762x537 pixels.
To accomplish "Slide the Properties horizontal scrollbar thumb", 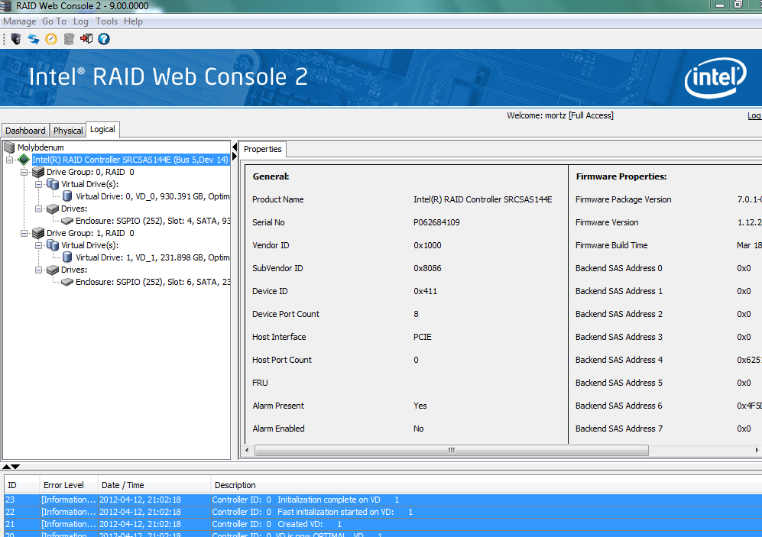I will click(452, 450).
